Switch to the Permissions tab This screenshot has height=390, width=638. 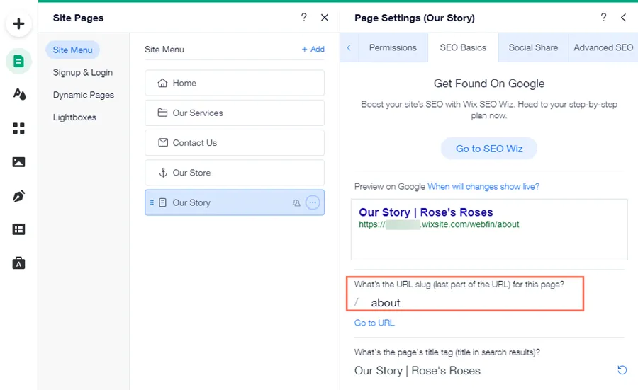393,47
